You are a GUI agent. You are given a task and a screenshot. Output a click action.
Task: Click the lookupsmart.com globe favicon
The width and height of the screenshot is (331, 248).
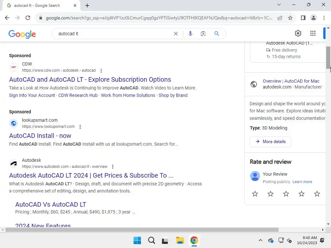click(14, 123)
